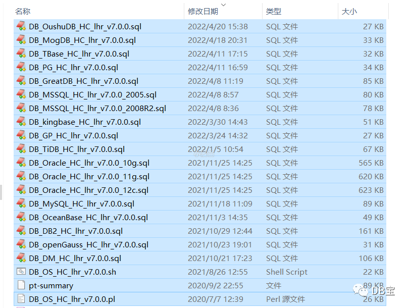Select file name DB_MSSQL_HC_lhr_v7.0.0_2008R2.sql

click(x=97, y=108)
